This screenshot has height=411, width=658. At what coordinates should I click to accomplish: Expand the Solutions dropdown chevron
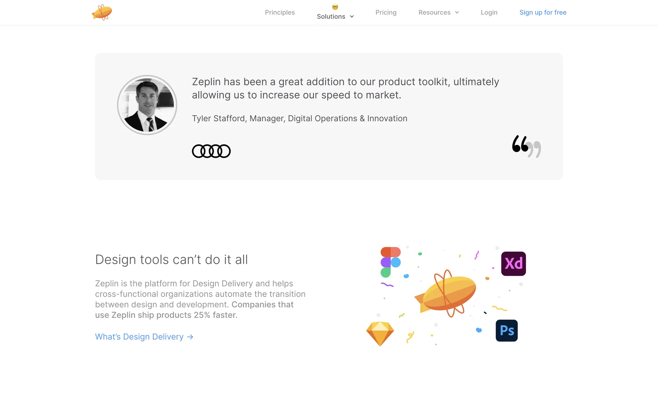(x=352, y=16)
